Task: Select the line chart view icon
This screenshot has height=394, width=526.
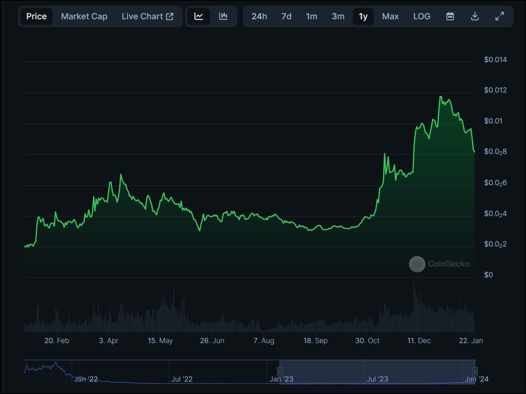Action: pos(199,16)
